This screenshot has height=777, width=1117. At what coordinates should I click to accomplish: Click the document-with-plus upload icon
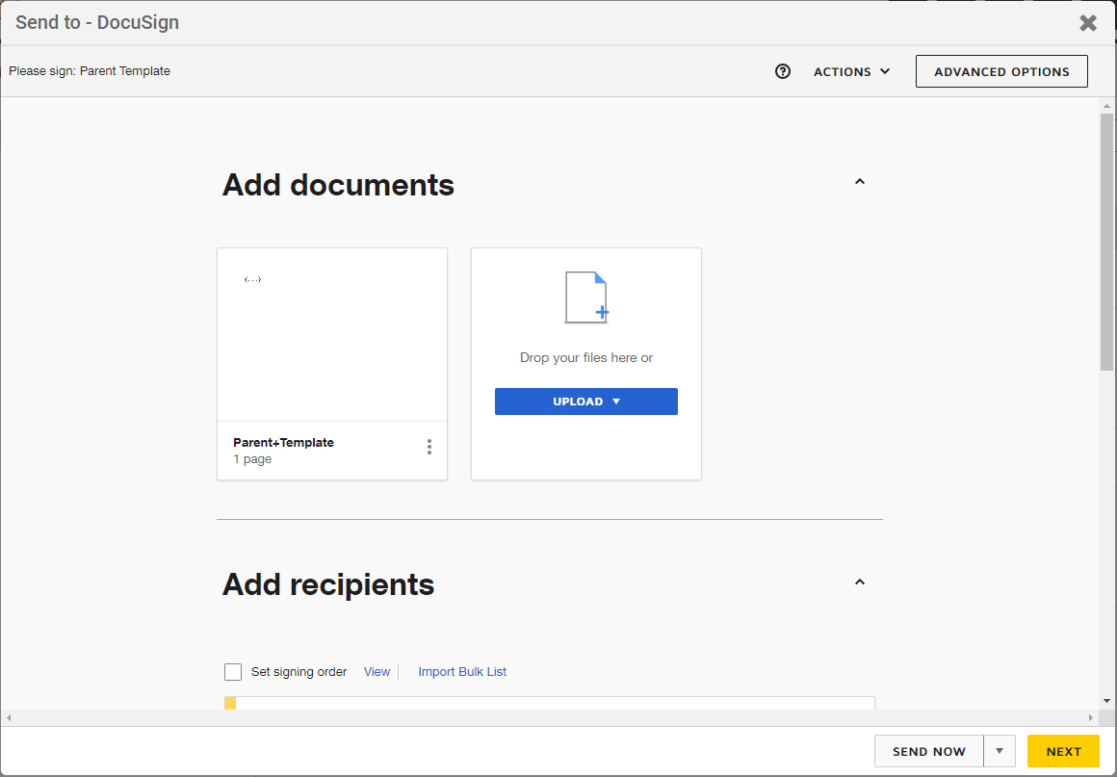click(x=586, y=297)
